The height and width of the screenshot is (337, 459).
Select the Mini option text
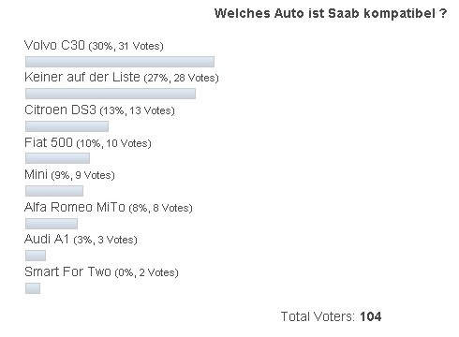pyautogui.click(x=36, y=174)
